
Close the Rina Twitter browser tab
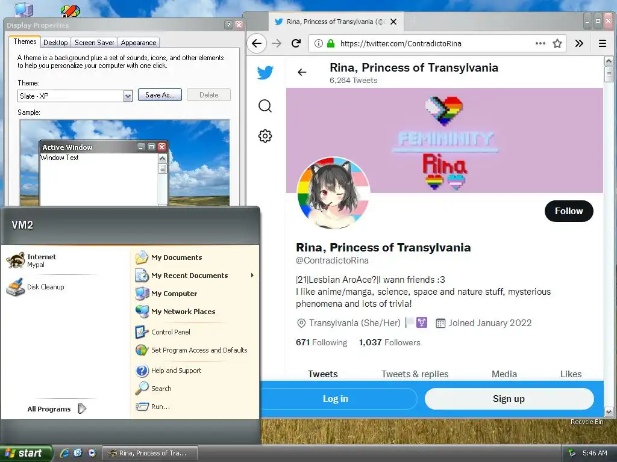tap(393, 22)
